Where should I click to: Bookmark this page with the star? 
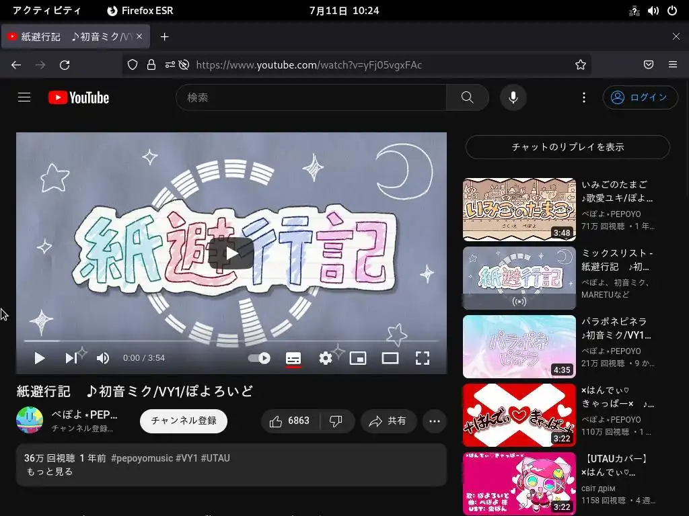click(581, 65)
